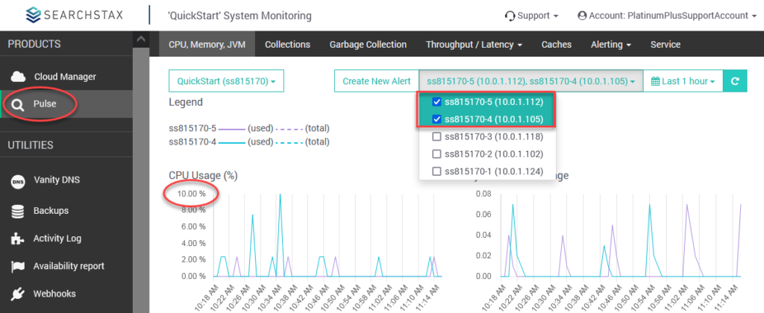Expand the Alerting menu

point(611,44)
